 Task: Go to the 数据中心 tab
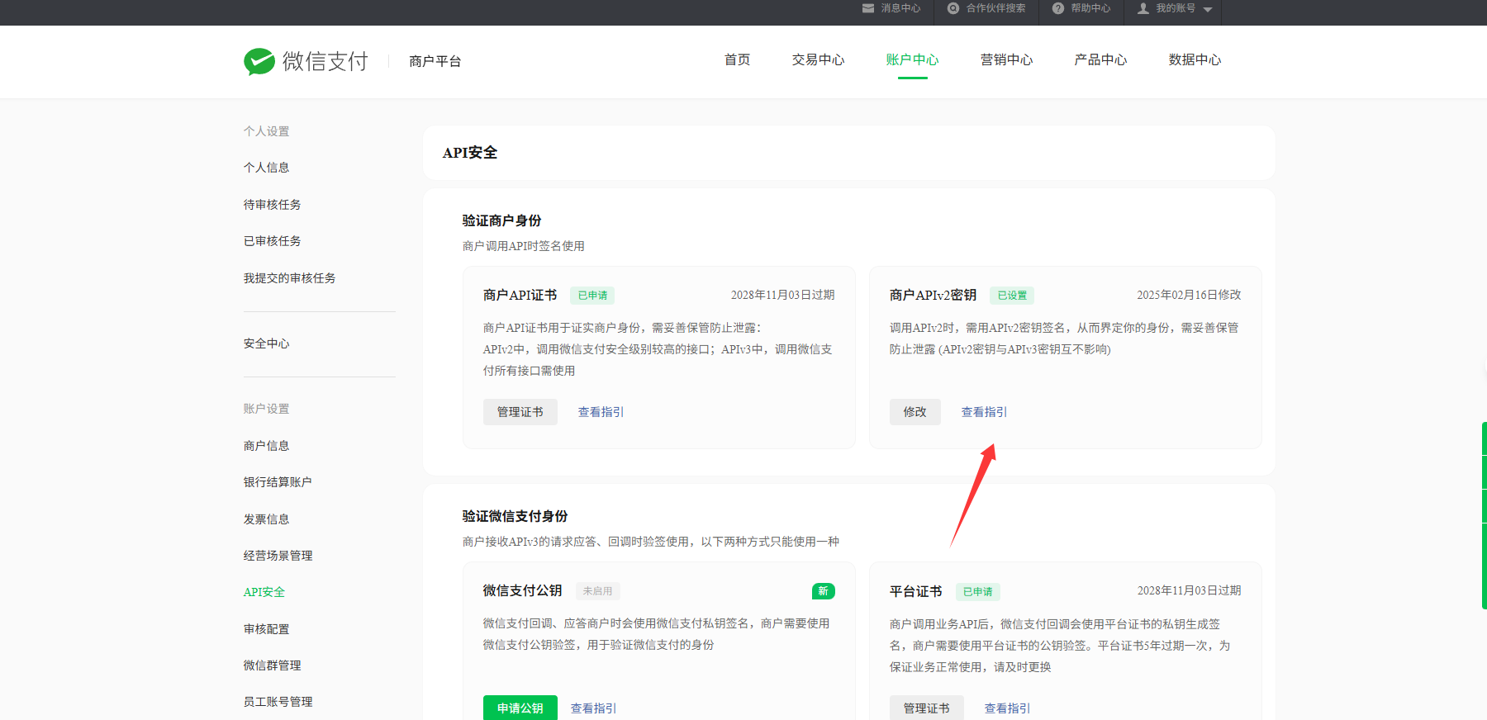(x=1195, y=60)
